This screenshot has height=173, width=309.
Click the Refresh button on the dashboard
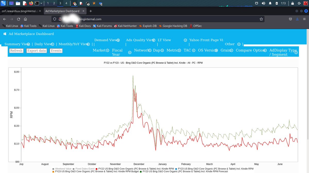point(16,51)
